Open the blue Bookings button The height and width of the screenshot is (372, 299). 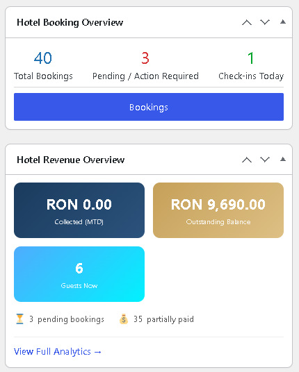coord(149,107)
